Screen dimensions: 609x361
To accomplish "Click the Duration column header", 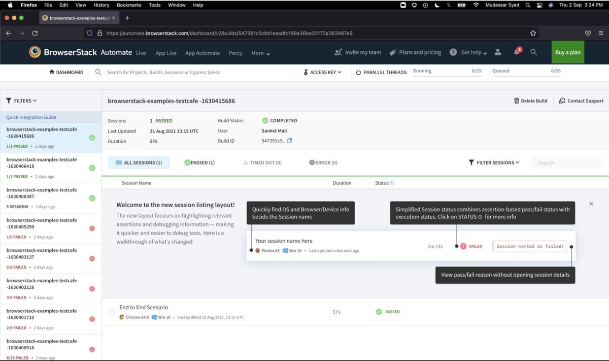I will click(x=342, y=183).
